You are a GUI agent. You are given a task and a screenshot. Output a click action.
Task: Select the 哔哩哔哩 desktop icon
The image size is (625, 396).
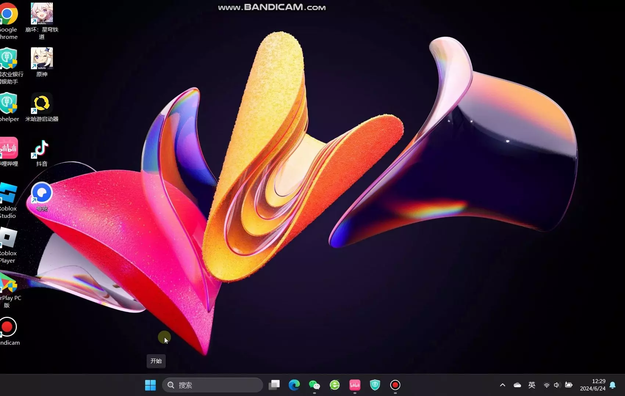click(x=9, y=152)
